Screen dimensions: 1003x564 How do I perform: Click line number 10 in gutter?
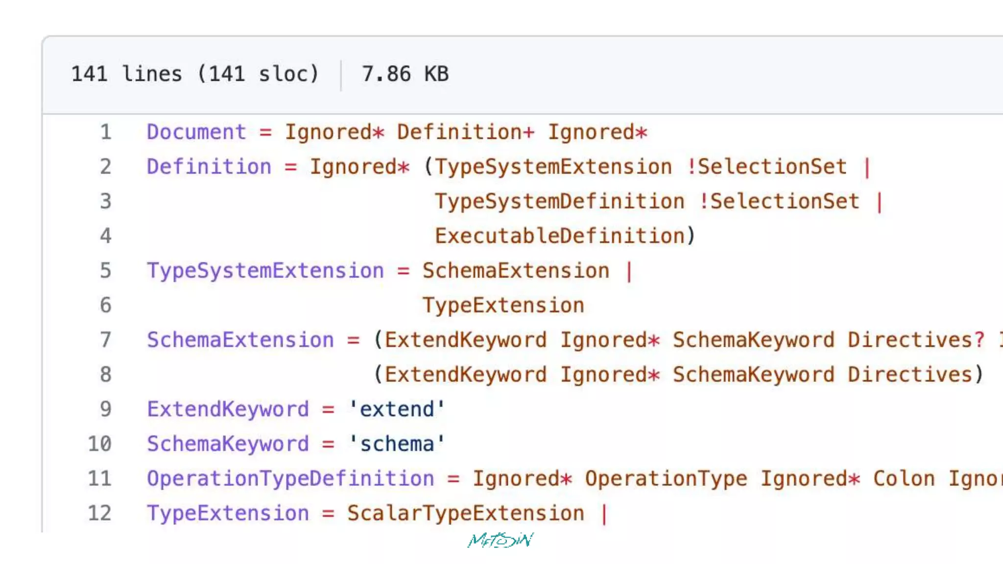100,444
